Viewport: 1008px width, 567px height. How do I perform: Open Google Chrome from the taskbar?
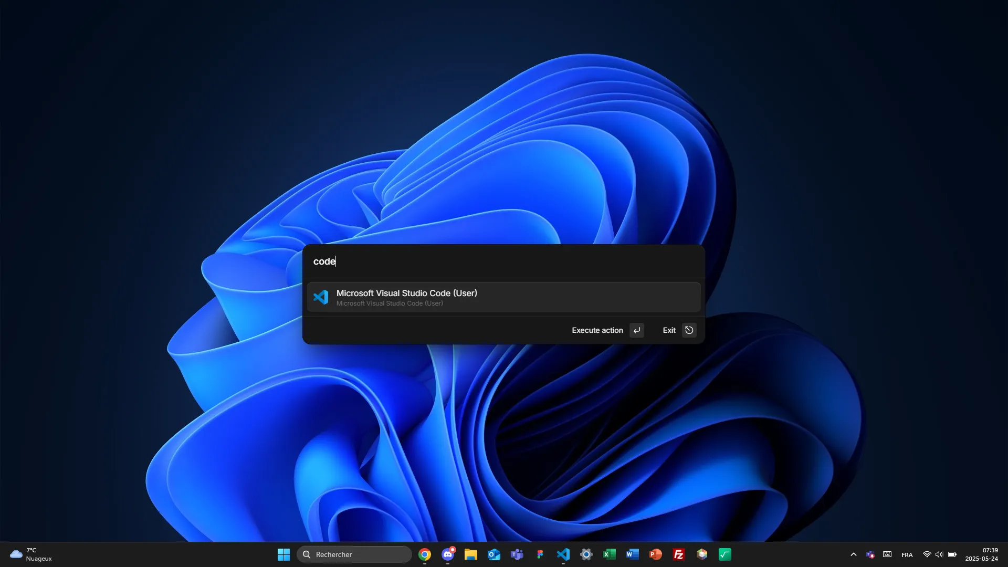[425, 554]
